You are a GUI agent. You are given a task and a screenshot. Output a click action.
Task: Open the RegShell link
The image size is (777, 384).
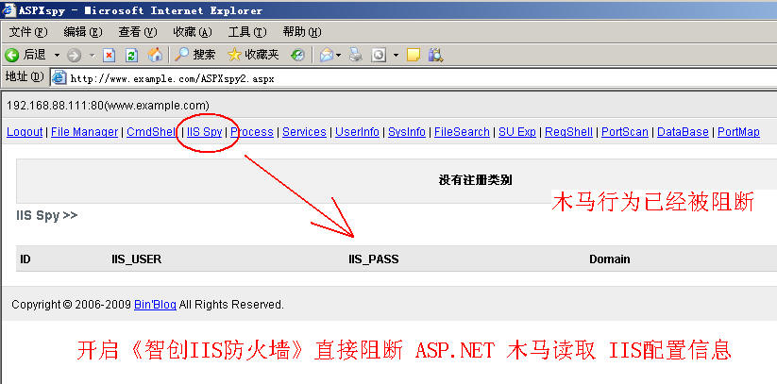click(x=569, y=132)
